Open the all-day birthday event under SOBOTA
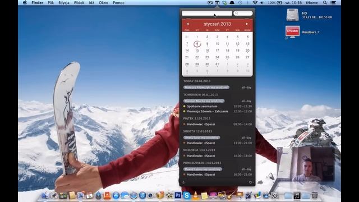 coord(201,137)
